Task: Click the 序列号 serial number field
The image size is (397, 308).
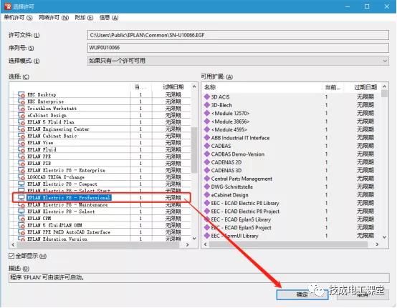Action: 238,48
